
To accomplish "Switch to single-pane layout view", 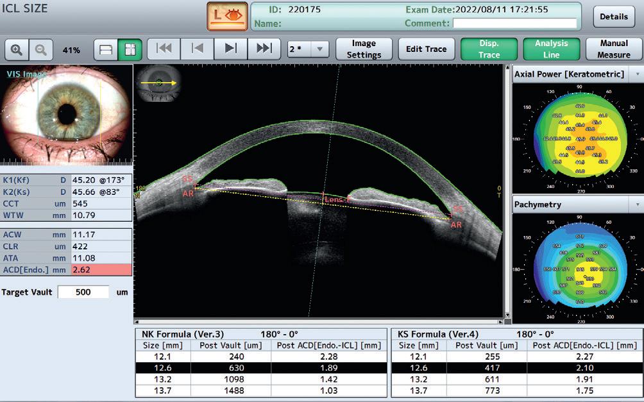I will point(106,50).
